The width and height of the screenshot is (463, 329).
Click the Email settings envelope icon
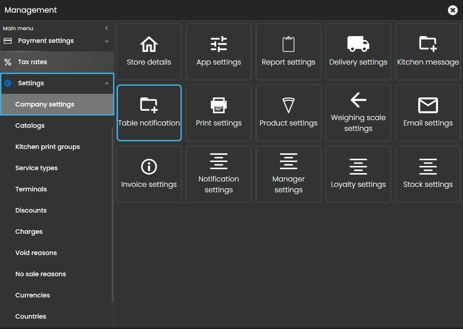pos(428,105)
